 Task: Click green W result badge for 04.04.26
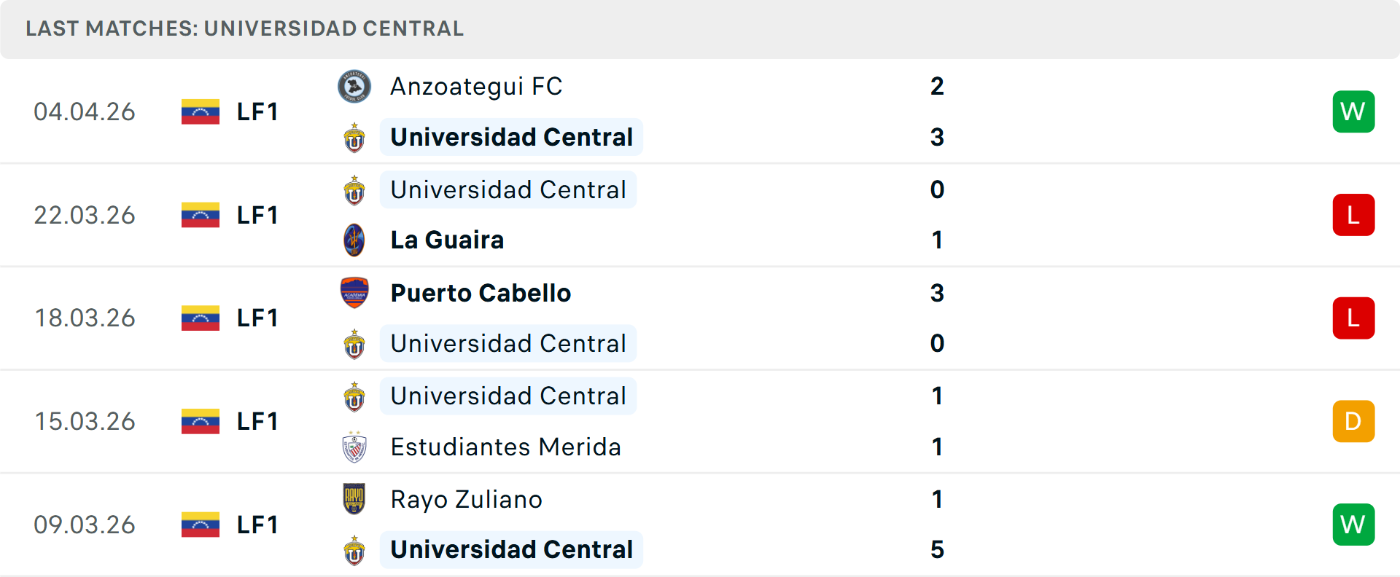[x=1353, y=111]
